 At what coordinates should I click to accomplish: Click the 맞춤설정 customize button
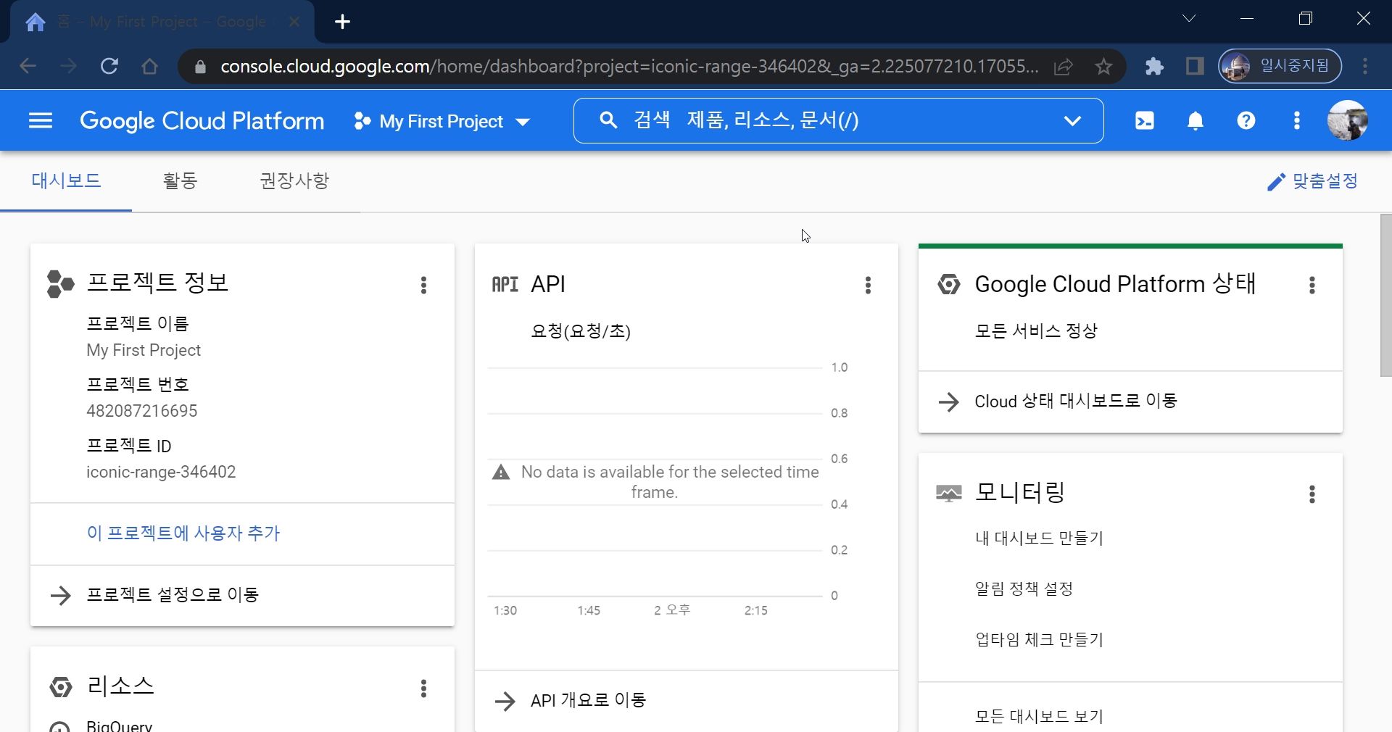coord(1312,181)
